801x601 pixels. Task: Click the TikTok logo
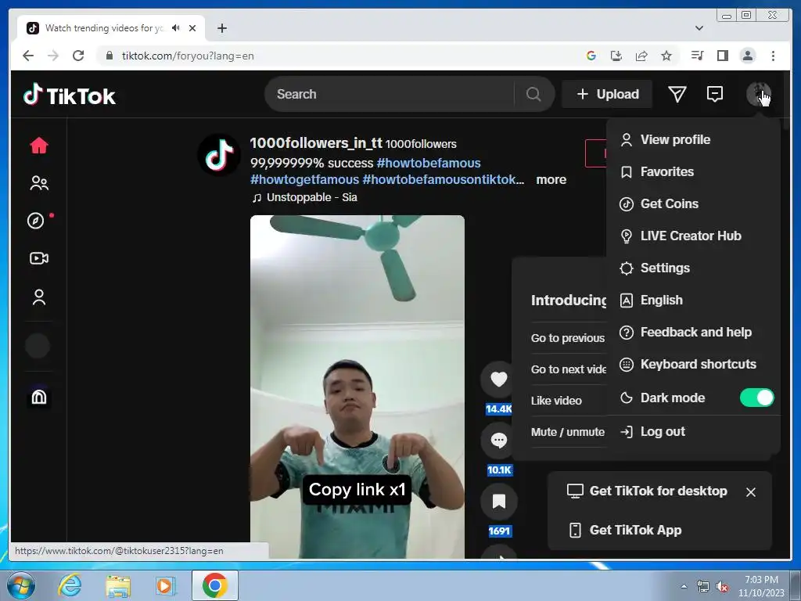tap(70, 95)
